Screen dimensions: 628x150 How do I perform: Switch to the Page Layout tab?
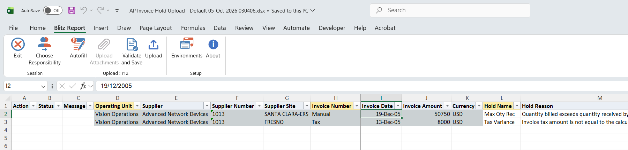coord(156,28)
